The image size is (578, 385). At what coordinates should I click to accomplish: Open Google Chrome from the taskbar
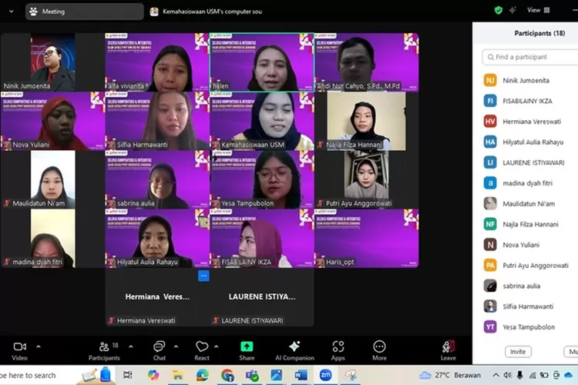(227, 376)
